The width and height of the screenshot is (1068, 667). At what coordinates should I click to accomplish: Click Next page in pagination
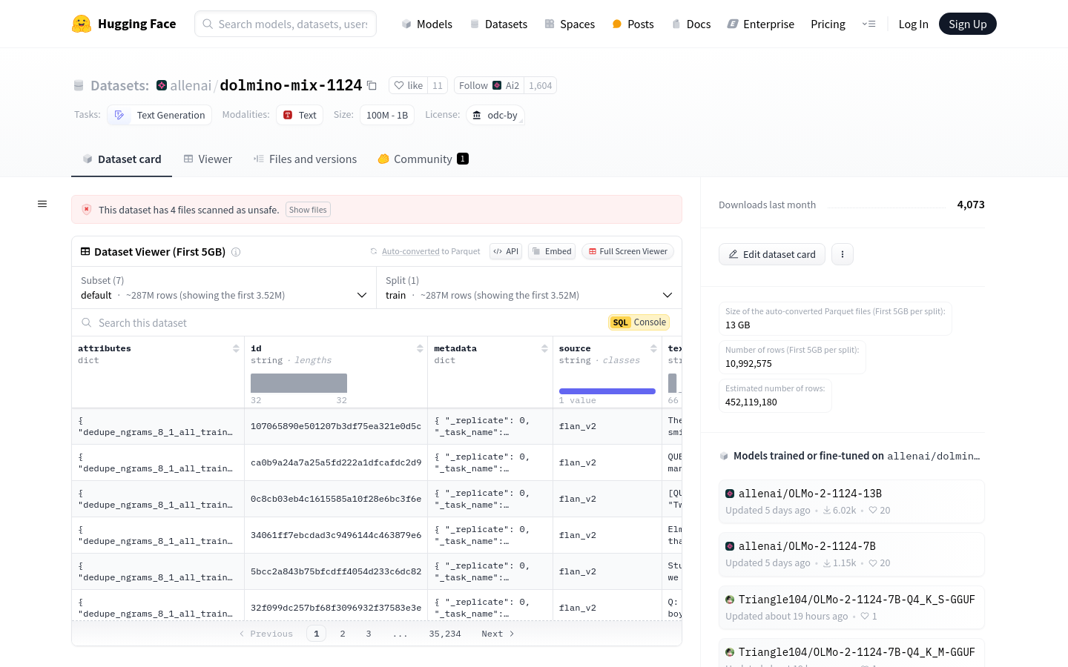click(498, 634)
